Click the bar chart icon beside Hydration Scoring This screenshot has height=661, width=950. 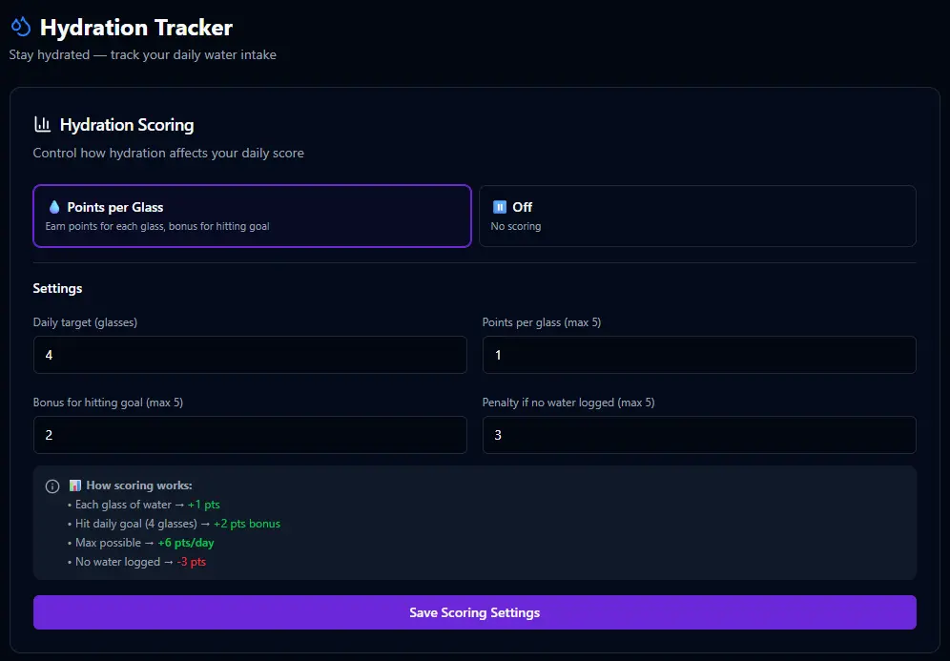(42, 124)
